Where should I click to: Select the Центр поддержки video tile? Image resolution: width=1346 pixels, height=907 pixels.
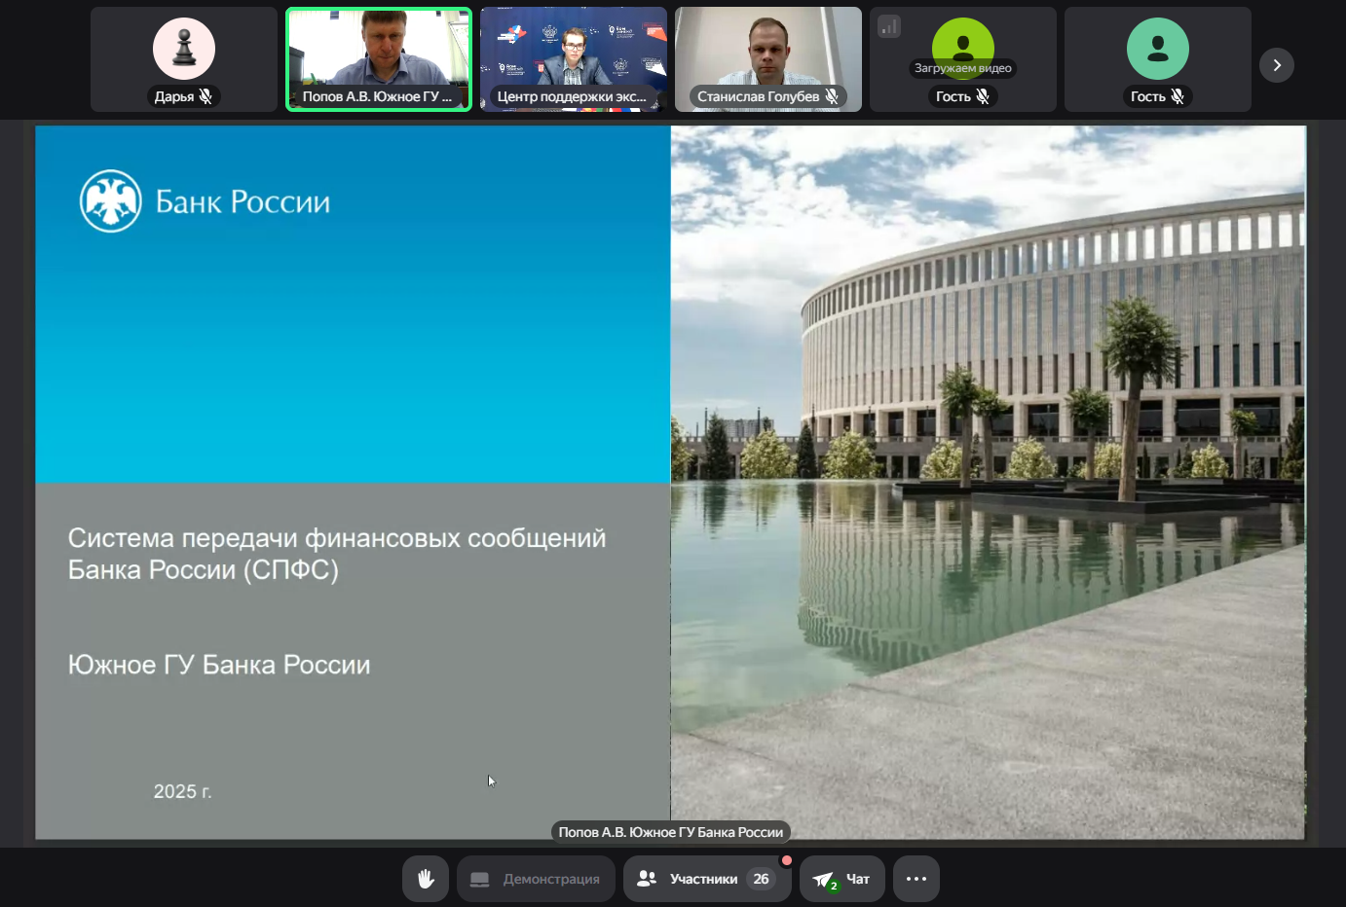[x=573, y=54]
